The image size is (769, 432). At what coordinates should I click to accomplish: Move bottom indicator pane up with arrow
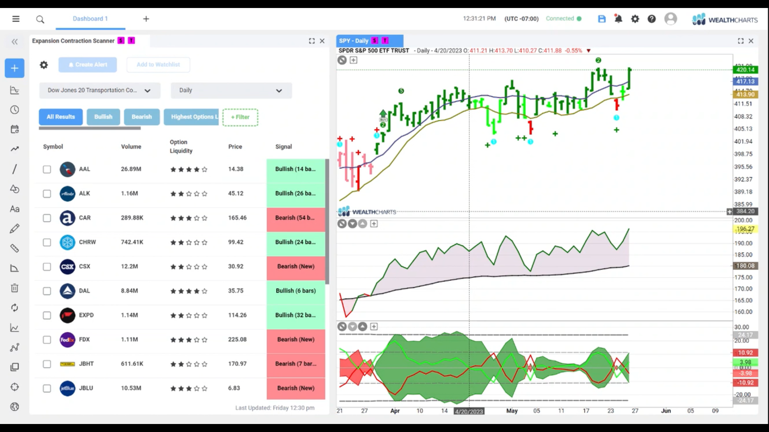pyautogui.click(x=362, y=326)
